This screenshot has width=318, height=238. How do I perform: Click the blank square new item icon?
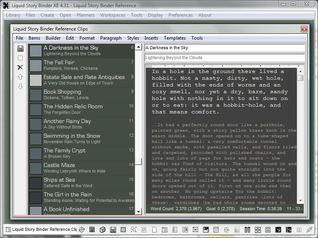pyautogui.click(x=20, y=58)
